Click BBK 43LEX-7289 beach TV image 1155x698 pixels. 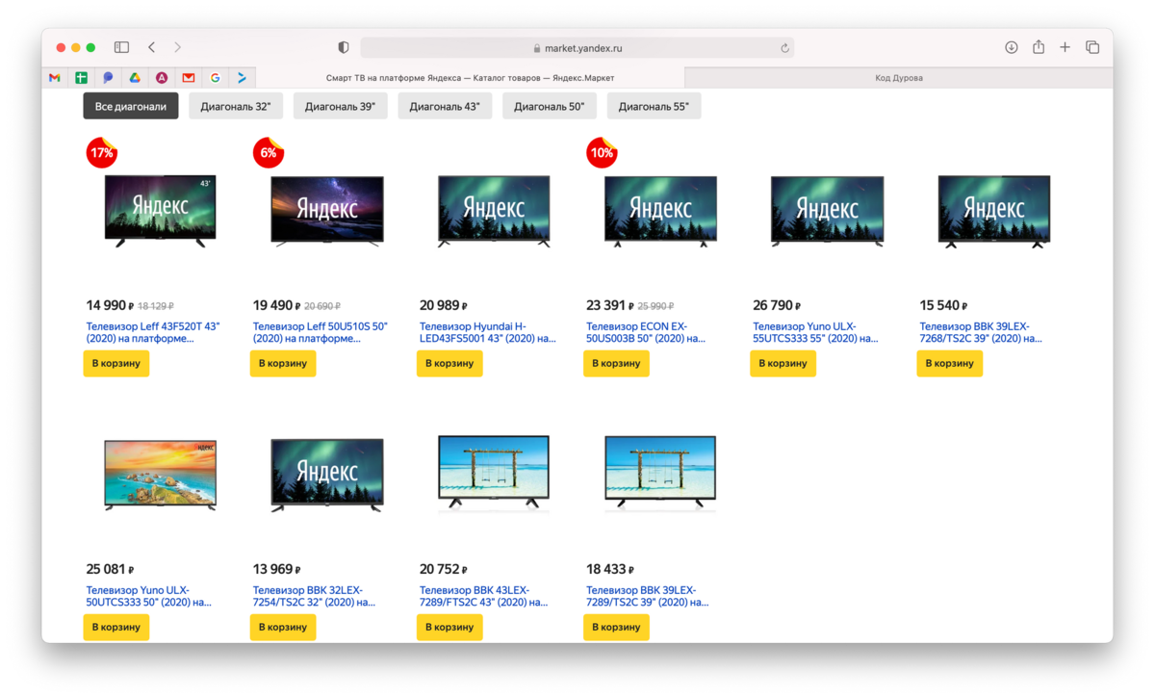click(494, 472)
